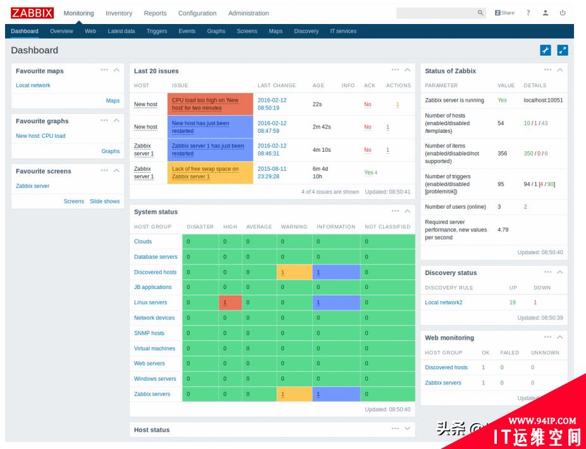This screenshot has width=586, height=449.
Task: Open the Reports top menu
Action: (x=155, y=13)
